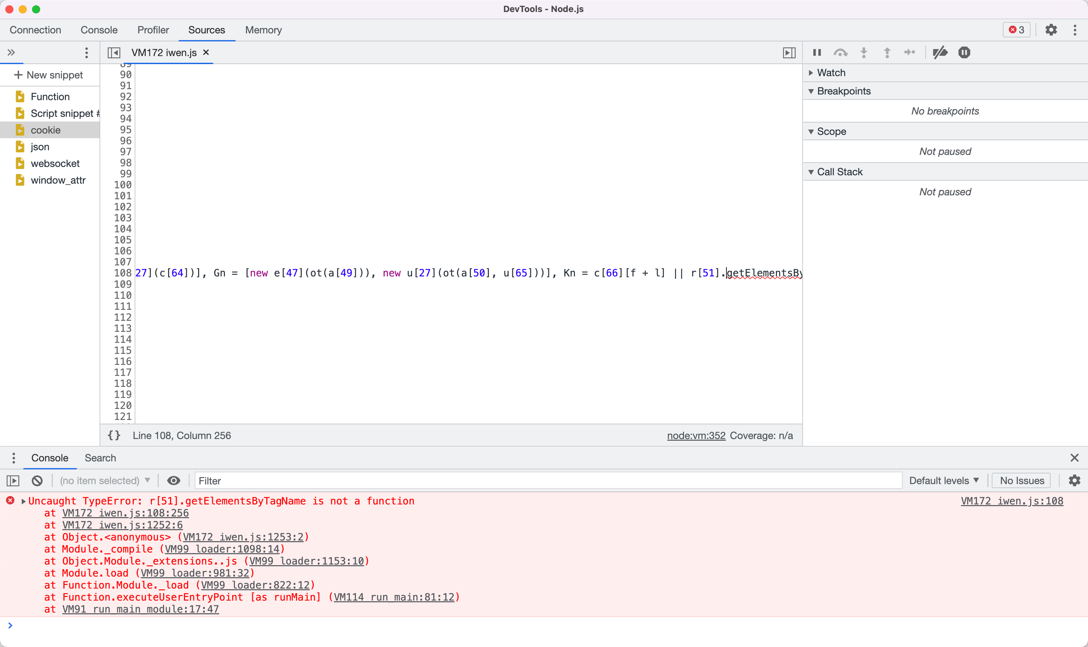The height and width of the screenshot is (647, 1088).
Task: Pause script execution button
Action: coord(817,53)
